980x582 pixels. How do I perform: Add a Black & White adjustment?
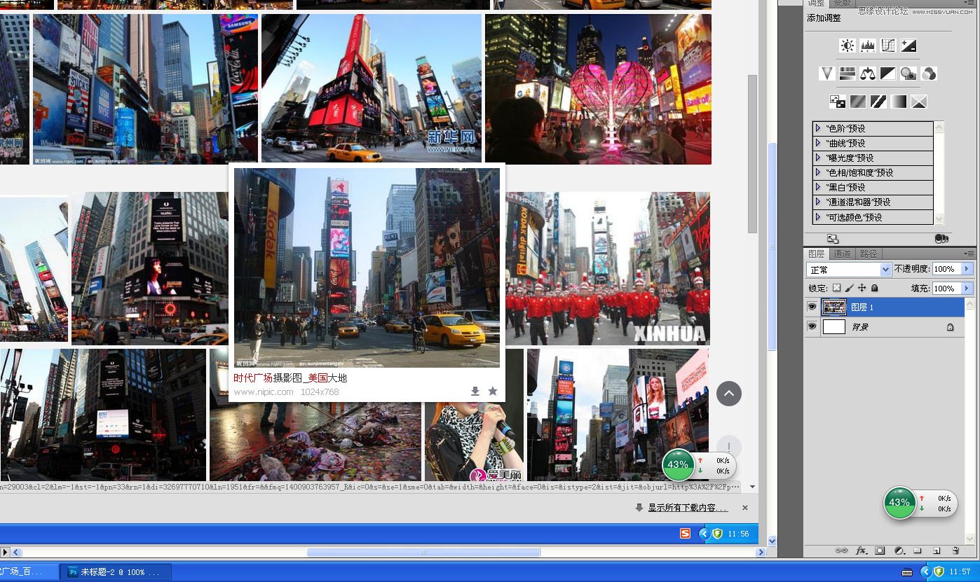click(888, 74)
